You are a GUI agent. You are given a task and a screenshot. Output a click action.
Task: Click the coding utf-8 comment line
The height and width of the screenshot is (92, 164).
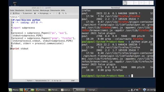[28, 22]
